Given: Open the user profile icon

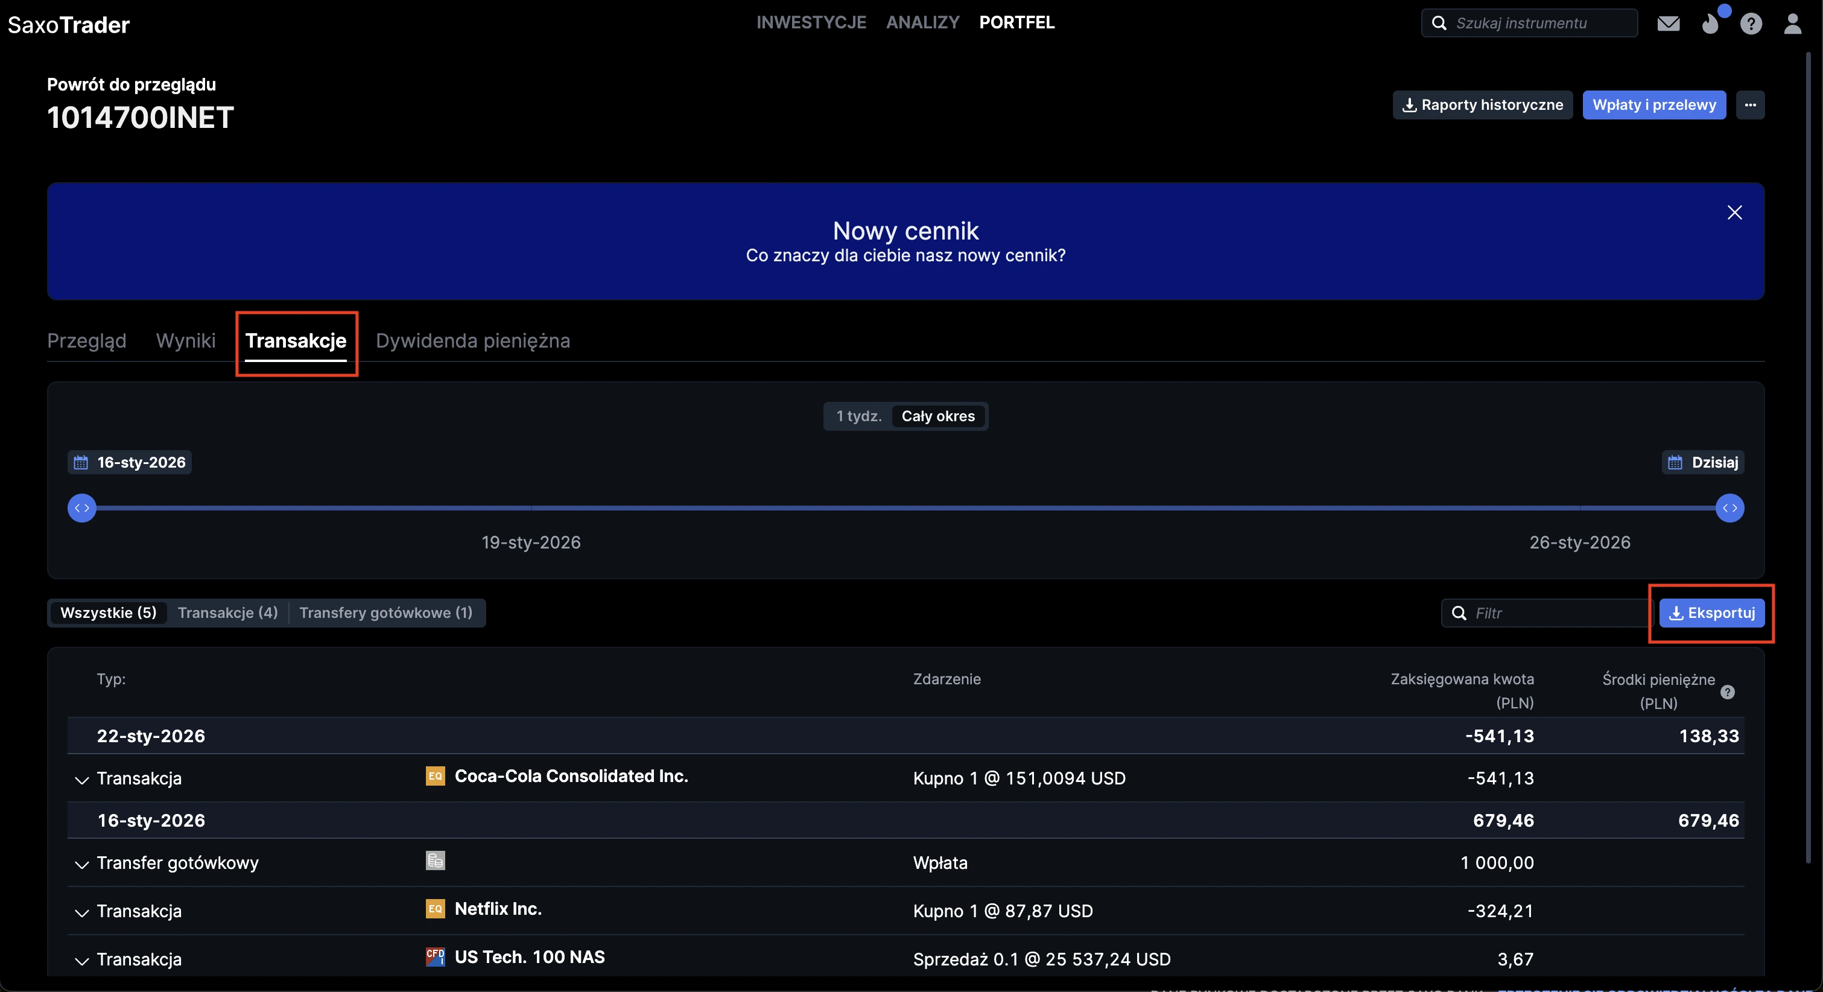Looking at the screenshot, I should click(1792, 24).
